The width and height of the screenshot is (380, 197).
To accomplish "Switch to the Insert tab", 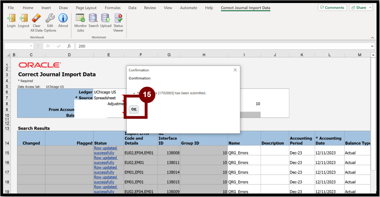I will point(46,8).
